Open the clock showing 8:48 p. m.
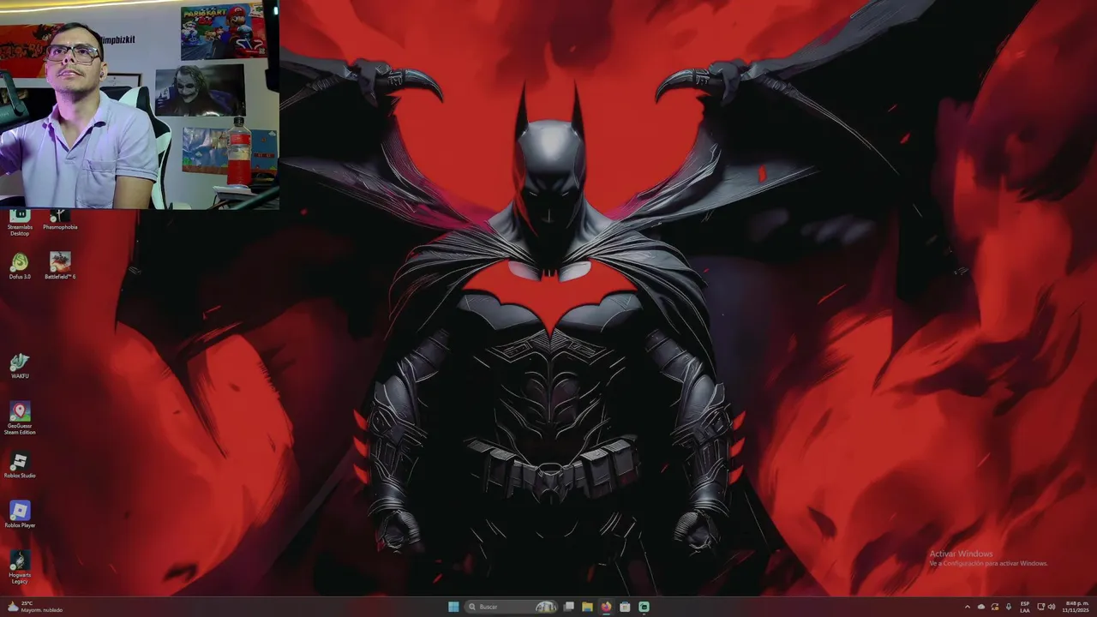Viewport: 1097px width, 617px height. [1076, 607]
